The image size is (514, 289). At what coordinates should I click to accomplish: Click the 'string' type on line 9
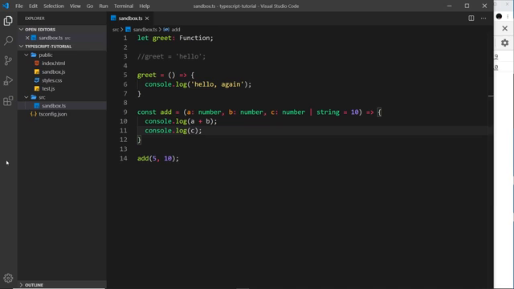click(328, 112)
